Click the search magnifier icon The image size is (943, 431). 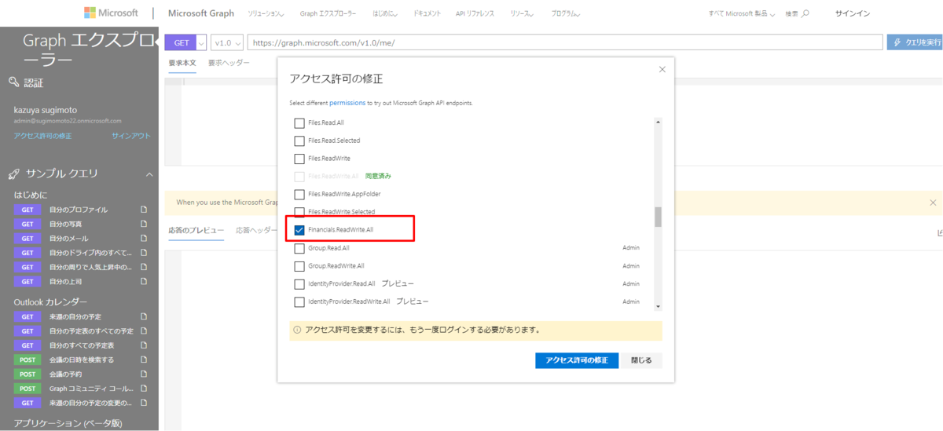click(805, 14)
